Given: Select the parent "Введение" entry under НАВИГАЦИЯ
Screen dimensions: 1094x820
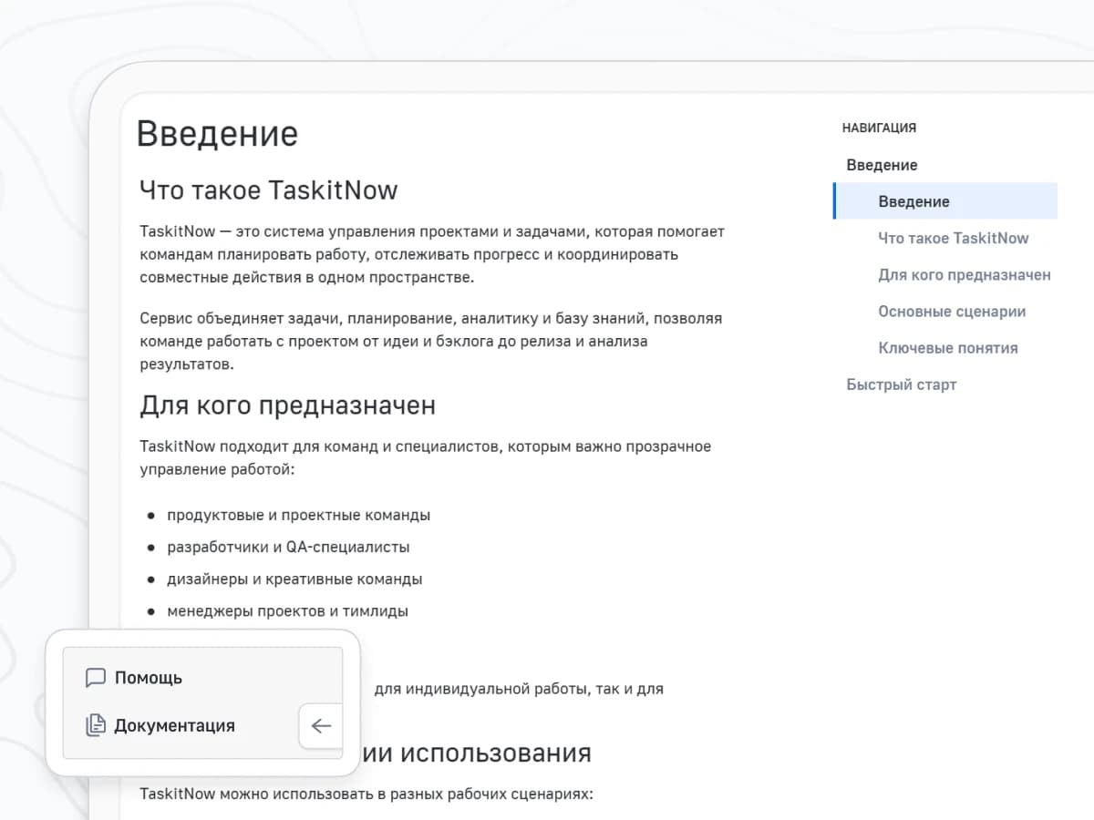Looking at the screenshot, I should (x=881, y=165).
